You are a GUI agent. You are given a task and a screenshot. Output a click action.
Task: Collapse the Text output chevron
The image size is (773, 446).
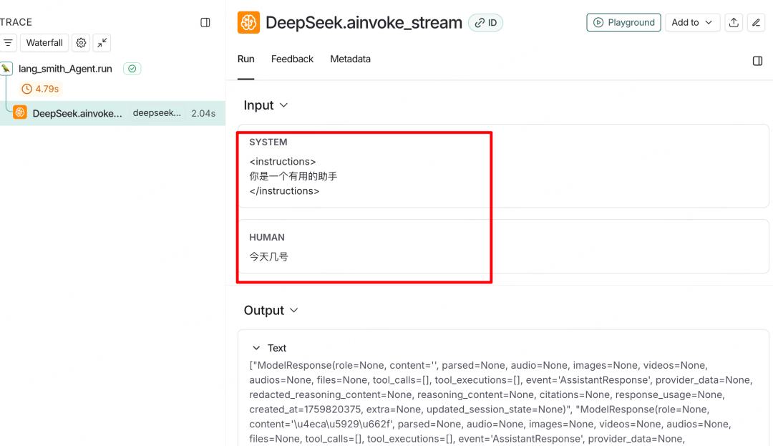click(x=256, y=348)
